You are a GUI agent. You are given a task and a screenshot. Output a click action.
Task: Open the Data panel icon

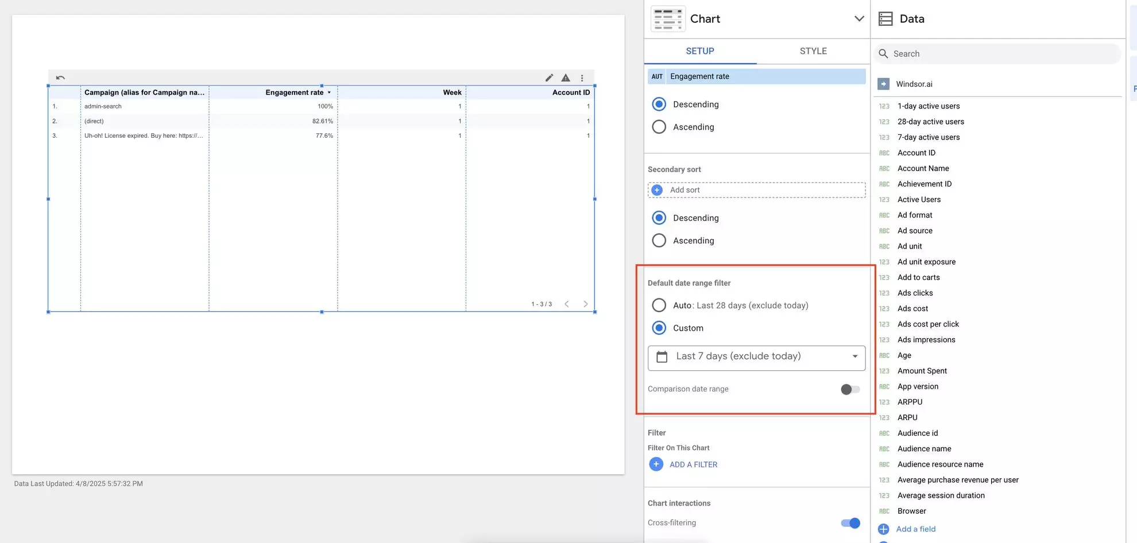point(885,19)
